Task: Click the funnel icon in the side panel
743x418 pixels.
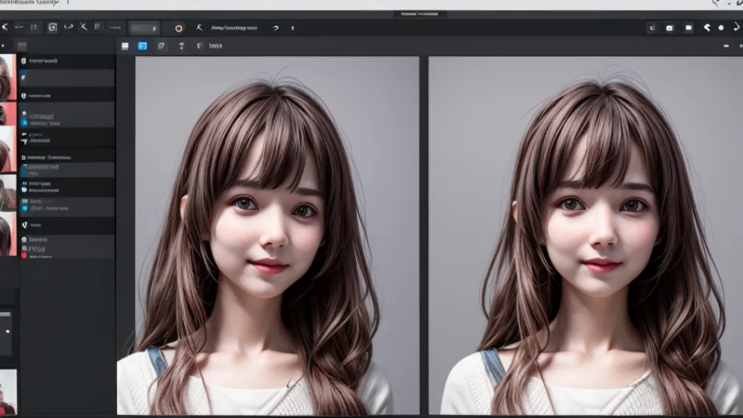Action: [x=24, y=142]
